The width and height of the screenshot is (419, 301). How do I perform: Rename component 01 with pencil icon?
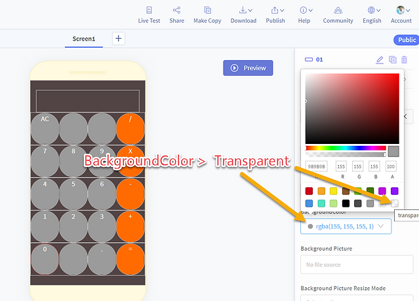coord(380,60)
